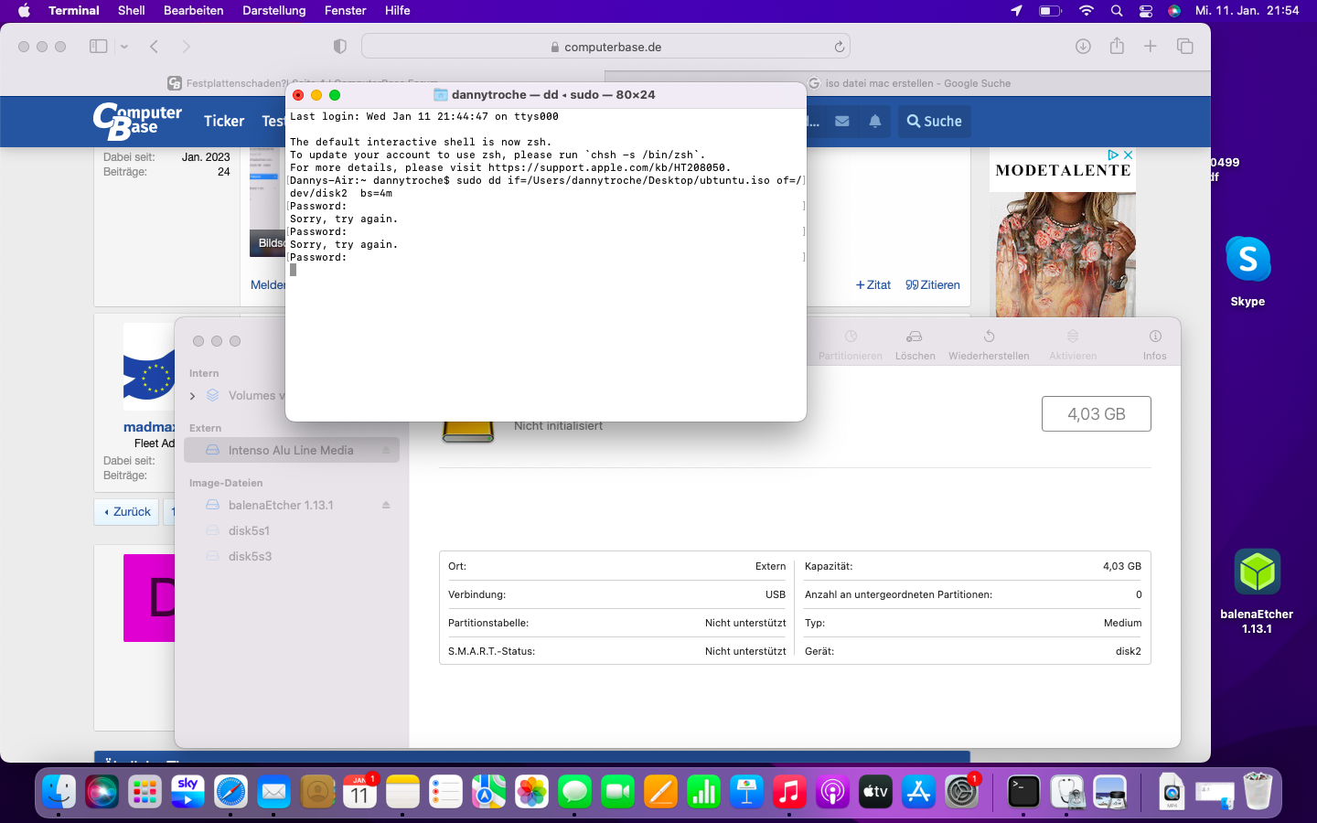Screen dimensions: 1317x823
Task: Open Safari downloads
Action: tap(1083, 47)
